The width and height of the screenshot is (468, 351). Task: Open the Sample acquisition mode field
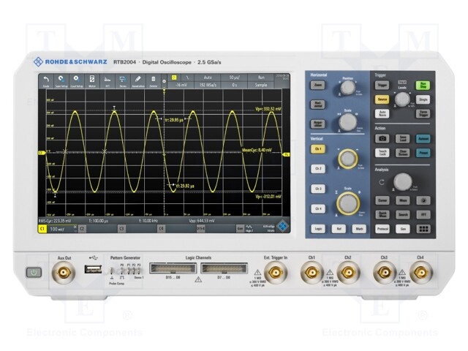tap(261, 85)
